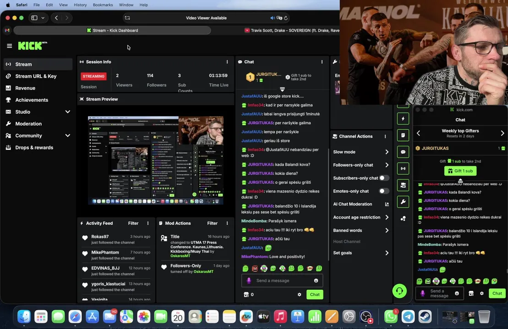Open dashboard chat settings gear
Image resolution: width=508 pixels, height=329 pixels.
pos(300,294)
